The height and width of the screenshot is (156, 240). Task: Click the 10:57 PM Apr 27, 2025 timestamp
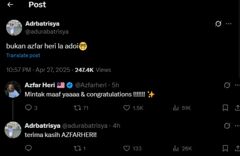click(x=38, y=70)
